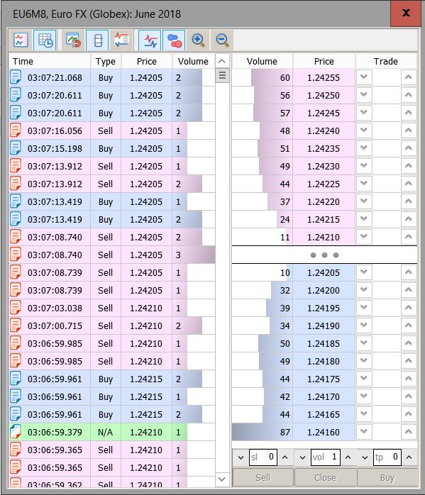Click the up arrow at price 1.24225
Image resolution: width=425 pixels, height=495 pixels.
point(409,184)
